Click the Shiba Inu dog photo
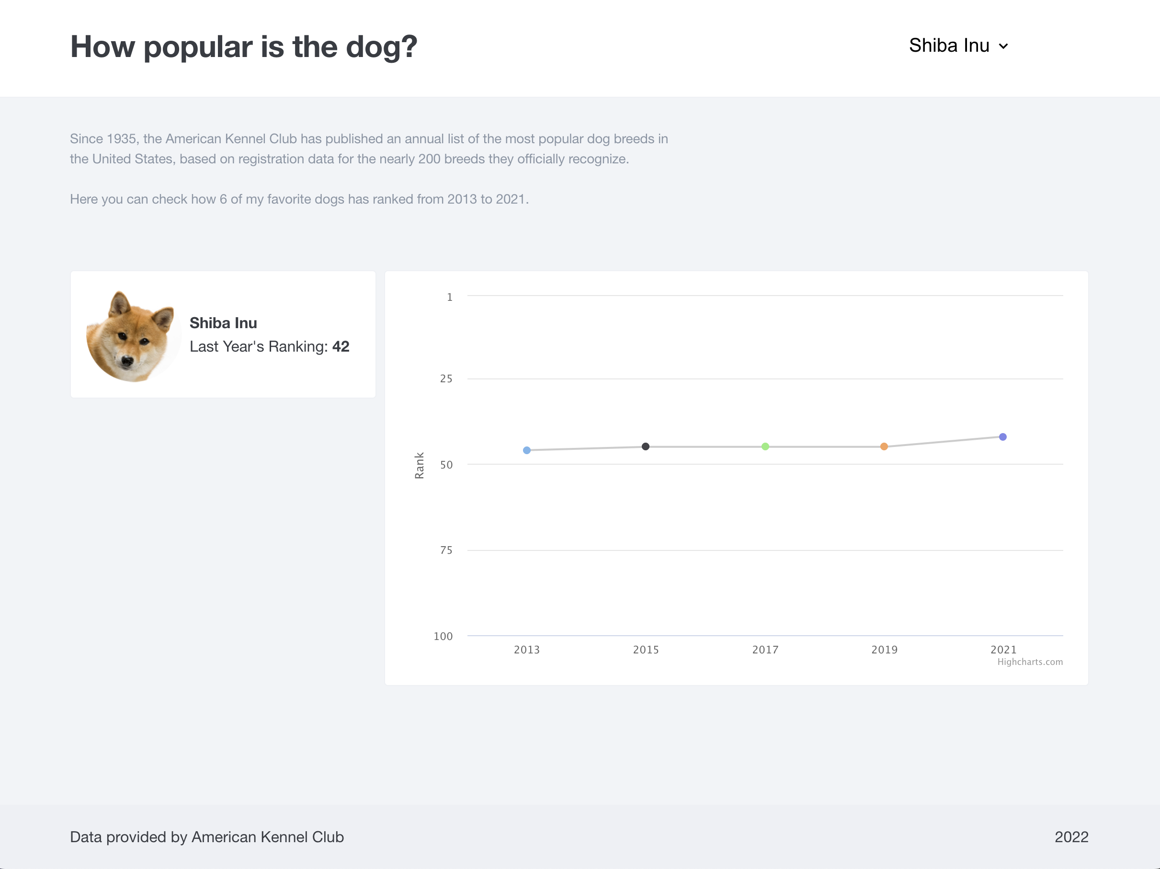1160x869 pixels. (x=133, y=336)
